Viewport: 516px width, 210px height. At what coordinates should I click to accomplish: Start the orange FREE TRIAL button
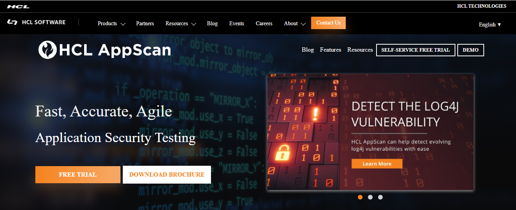(x=78, y=175)
